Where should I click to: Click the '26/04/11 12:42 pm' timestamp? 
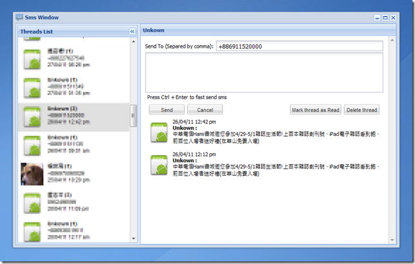(194, 122)
